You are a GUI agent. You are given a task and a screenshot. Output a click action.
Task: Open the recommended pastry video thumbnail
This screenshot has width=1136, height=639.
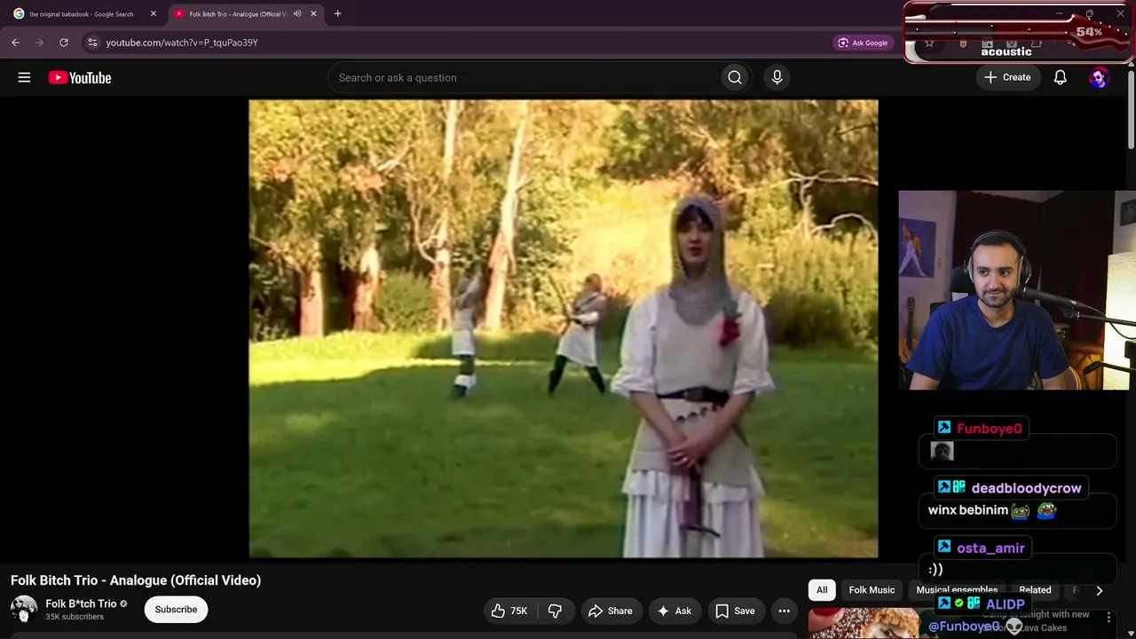coord(864,623)
